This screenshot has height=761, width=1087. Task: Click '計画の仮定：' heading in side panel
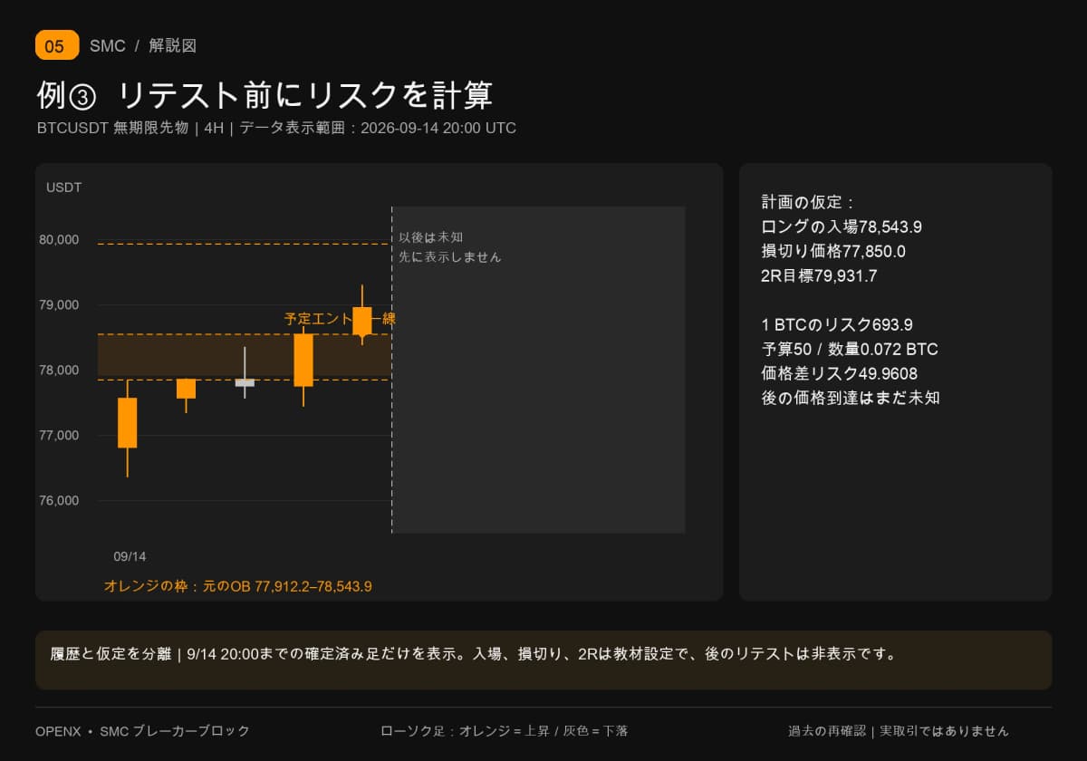(808, 203)
